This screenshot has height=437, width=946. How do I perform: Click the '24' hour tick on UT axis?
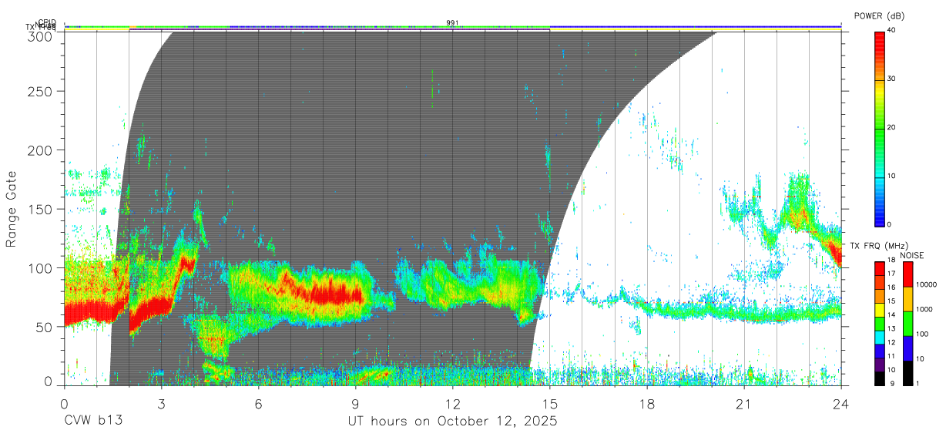841,403
